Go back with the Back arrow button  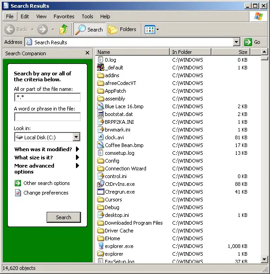tap(10, 29)
